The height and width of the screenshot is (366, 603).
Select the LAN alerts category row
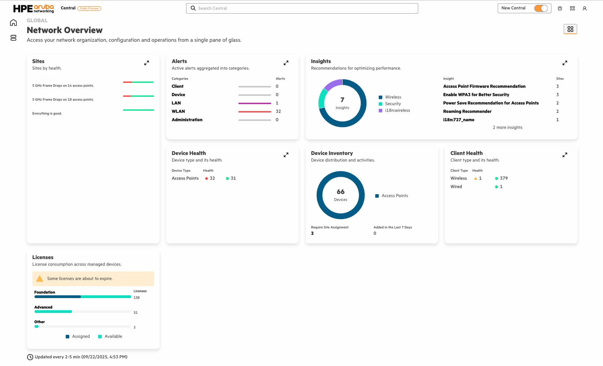click(x=176, y=103)
